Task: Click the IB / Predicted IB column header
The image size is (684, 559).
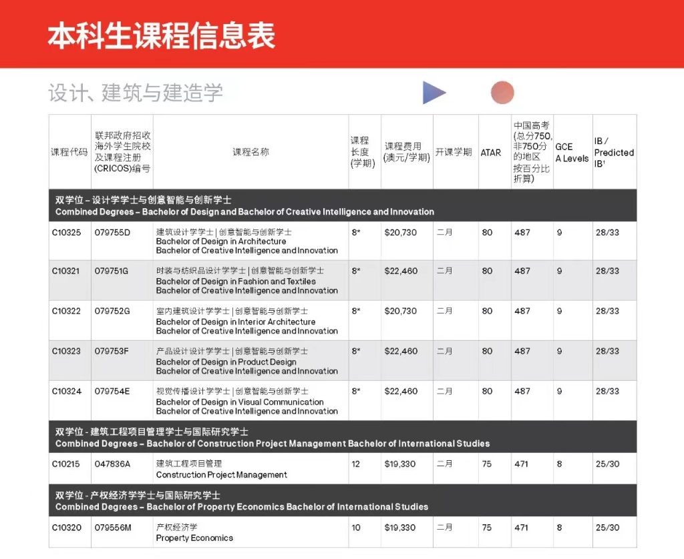Action: [x=613, y=152]
